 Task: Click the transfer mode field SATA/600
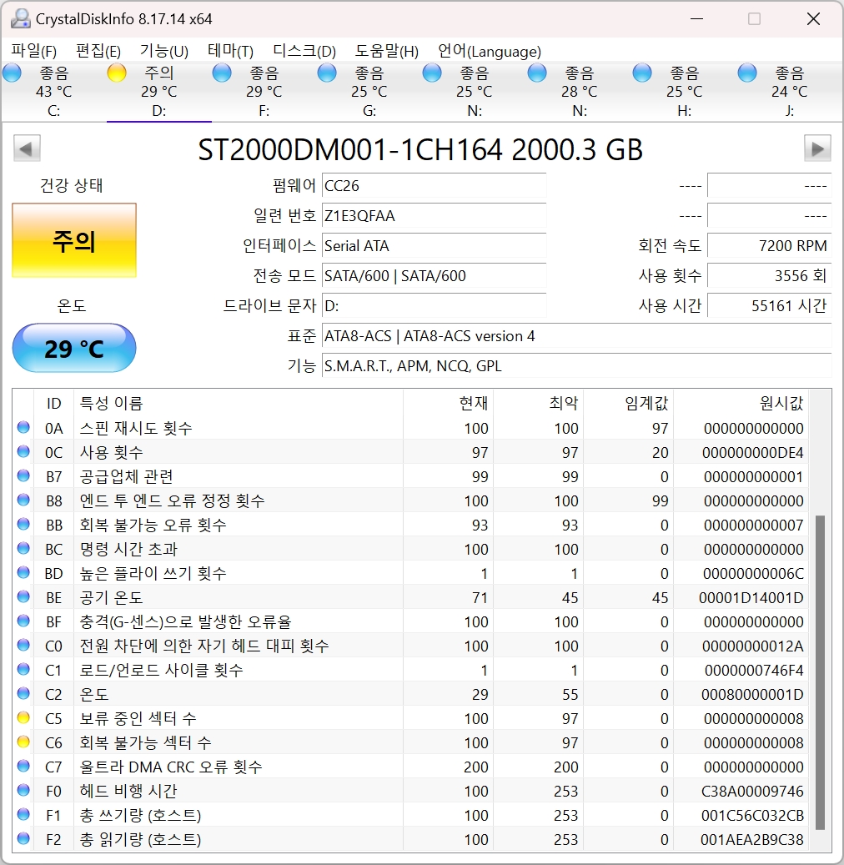435,276
